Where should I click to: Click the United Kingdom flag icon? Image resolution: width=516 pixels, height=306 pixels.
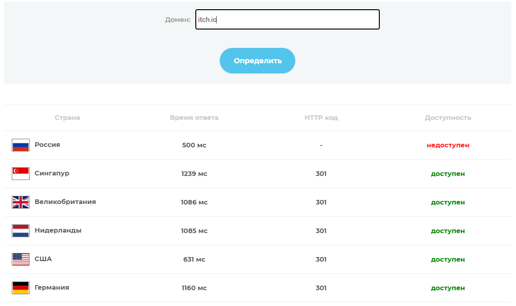[20, 202]
